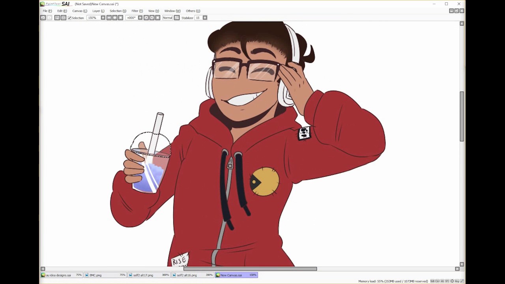Click the scroll right arrow on horizontal scrollbar
The height and width of the screenshot is (284, 505).
pyautogui.click(x=457, y=269)
